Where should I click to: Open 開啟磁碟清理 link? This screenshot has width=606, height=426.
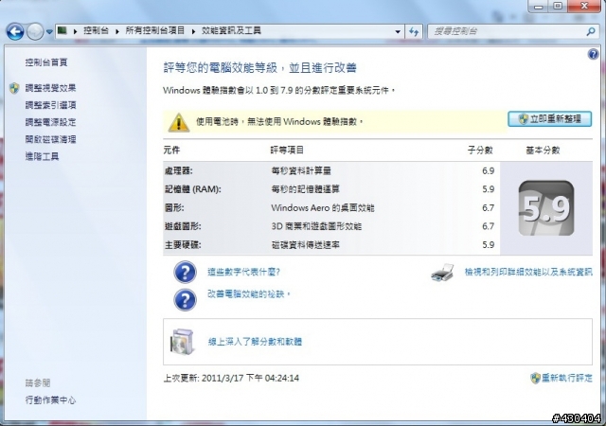tap(50, 139)
